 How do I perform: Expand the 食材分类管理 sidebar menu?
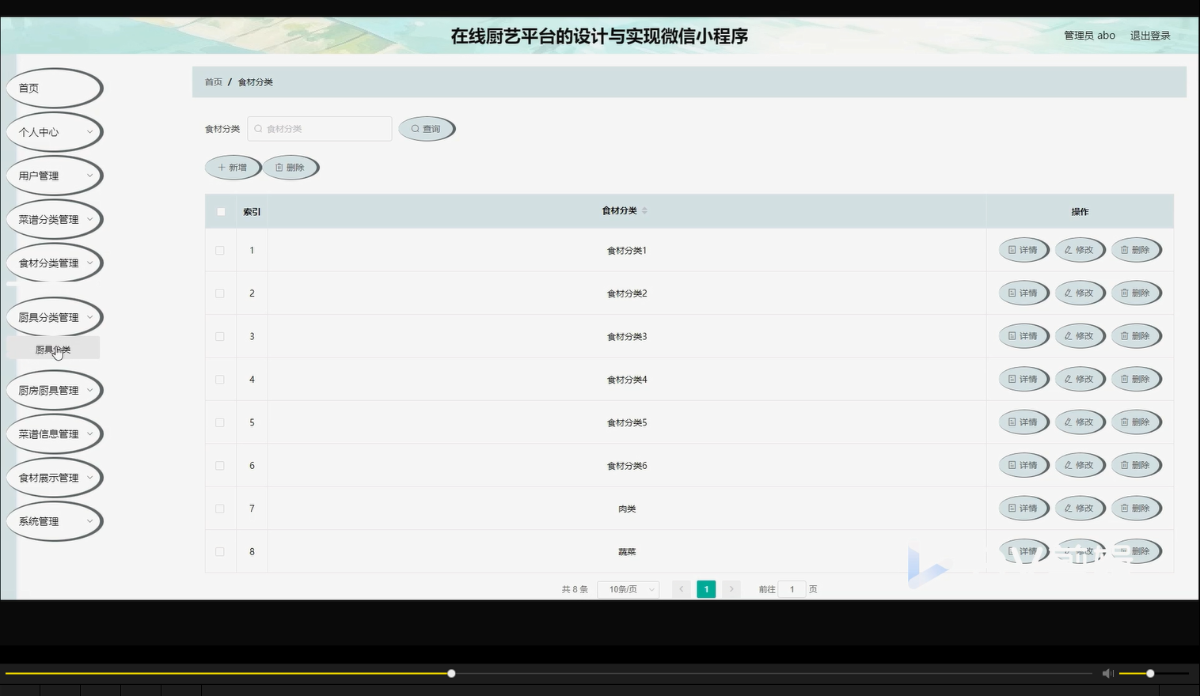[x=55, y=263]
